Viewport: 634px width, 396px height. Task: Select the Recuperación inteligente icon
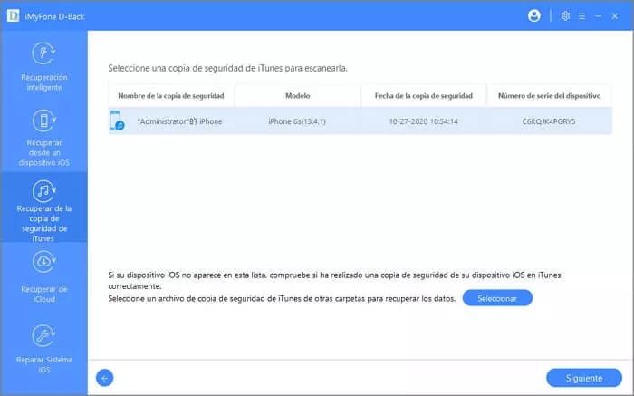pos(43,53)
